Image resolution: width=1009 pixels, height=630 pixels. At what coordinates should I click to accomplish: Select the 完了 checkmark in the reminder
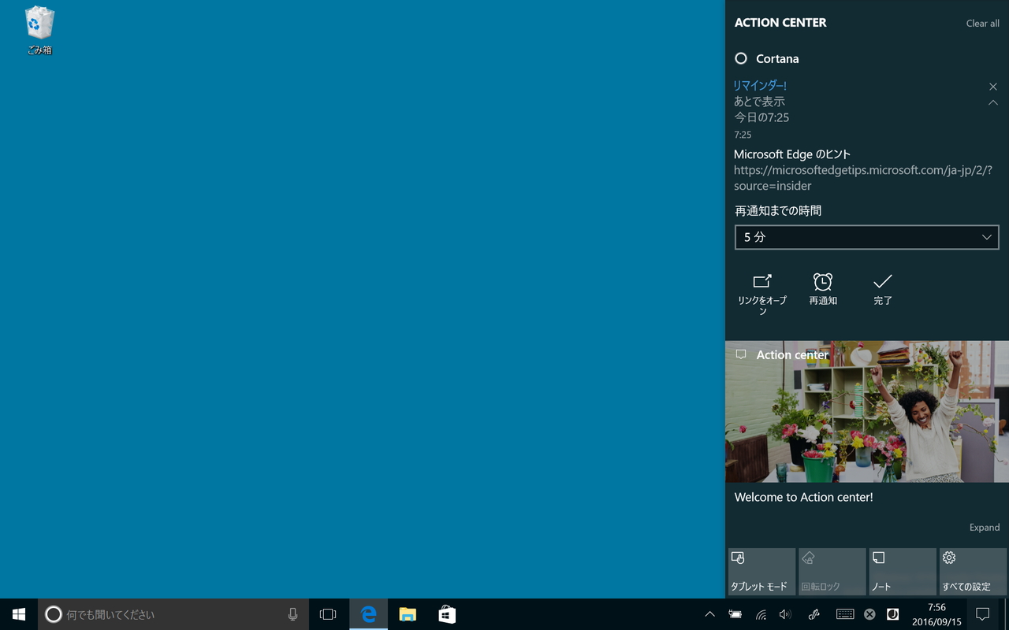882,289
